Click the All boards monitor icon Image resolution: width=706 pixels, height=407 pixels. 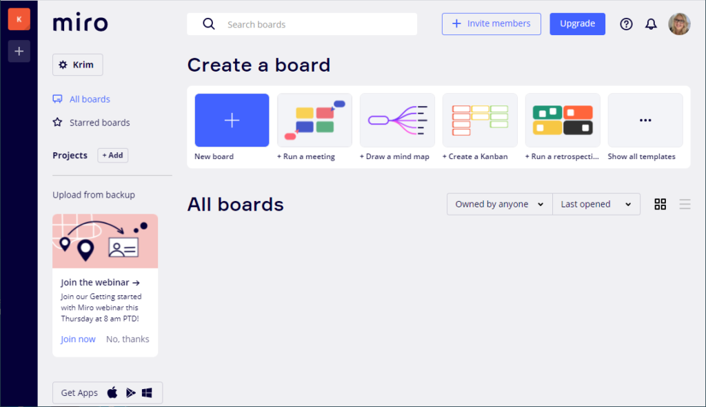(x=58, y=99)
